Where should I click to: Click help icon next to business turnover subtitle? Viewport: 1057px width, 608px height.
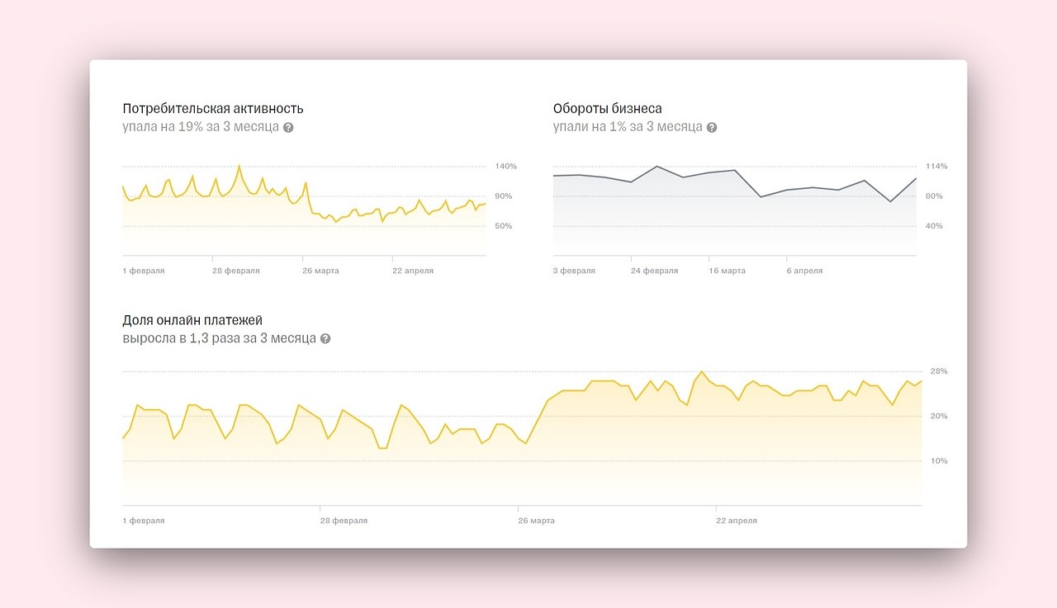712,128
